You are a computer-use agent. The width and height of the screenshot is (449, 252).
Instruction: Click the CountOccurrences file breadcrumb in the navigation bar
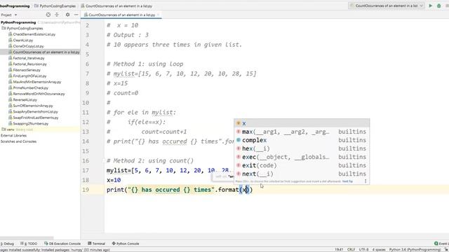pos(116,6)
